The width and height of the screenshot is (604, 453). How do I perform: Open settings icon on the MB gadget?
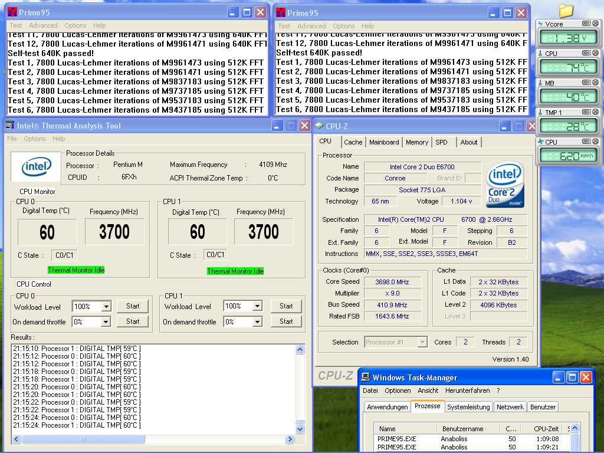coord(586,83)
